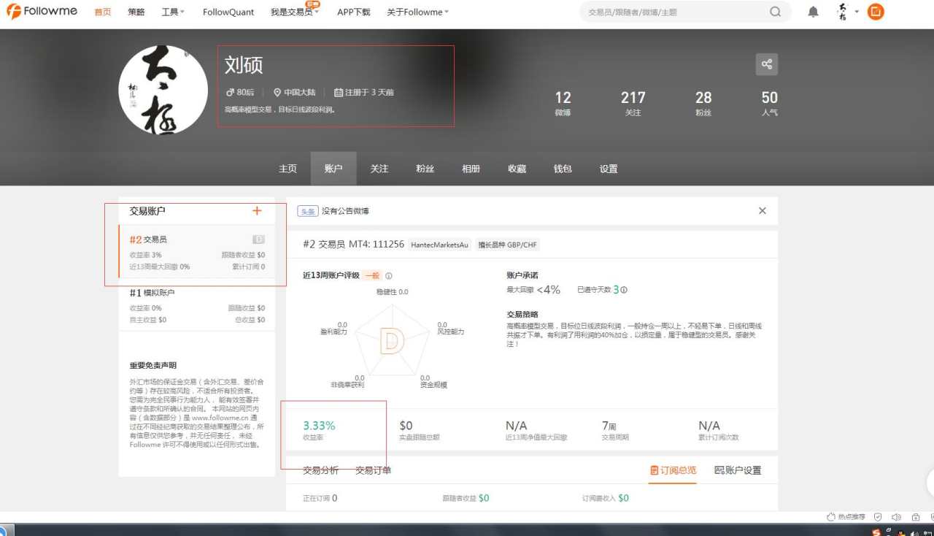Click the D grade on radar chart

[x=392, y=341]
